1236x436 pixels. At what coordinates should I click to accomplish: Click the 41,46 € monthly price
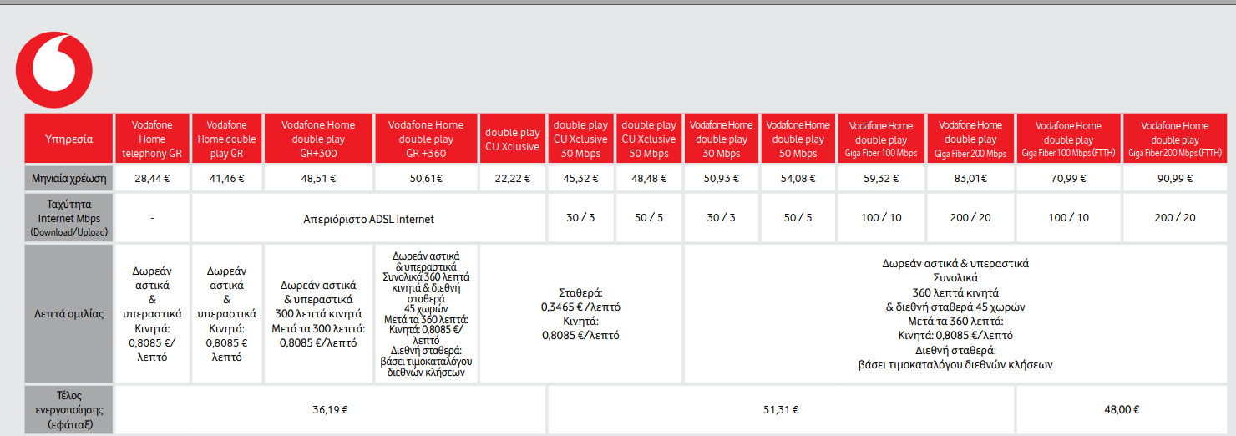pyautogui.click(x=226, y=178)
